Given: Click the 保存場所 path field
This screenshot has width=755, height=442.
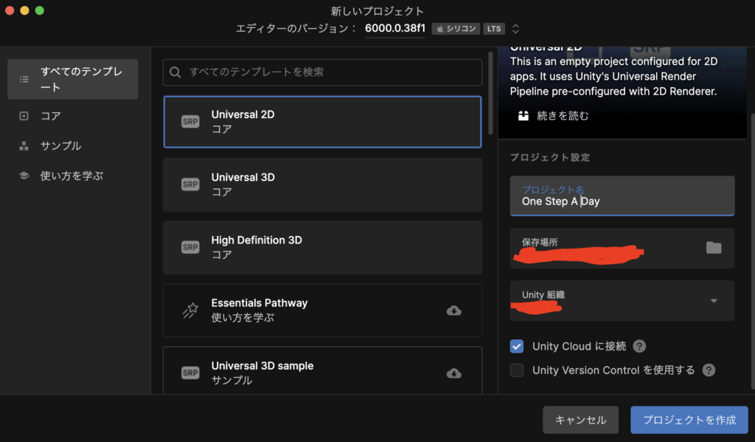Looking at the screenshot, I should click(622, 248).
